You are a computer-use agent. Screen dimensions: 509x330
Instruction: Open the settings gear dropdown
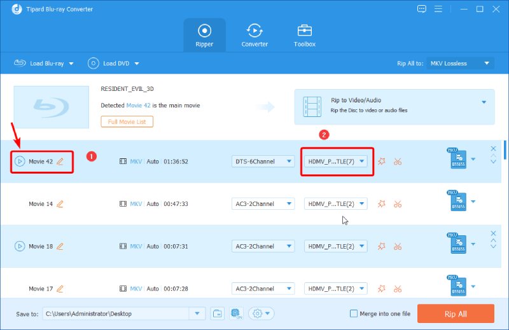[x=261, y=313]
